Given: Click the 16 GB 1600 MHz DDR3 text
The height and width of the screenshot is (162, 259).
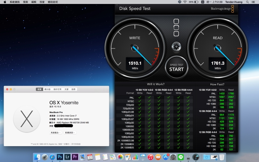Looking at the screenshot, I should pos(68,119).
